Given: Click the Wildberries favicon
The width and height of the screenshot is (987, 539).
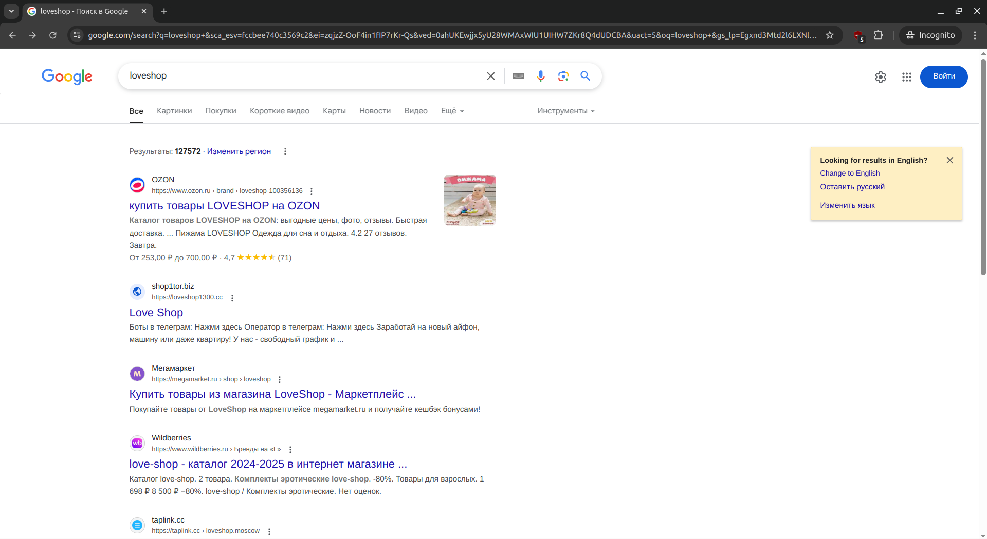Looking at the screenshot, I should coord(137,443).
